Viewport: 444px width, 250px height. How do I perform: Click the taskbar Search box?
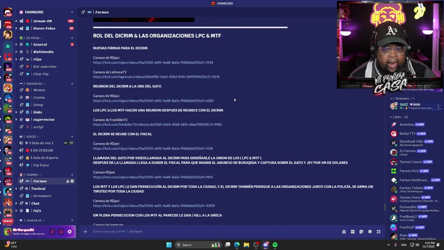pyautogui.click(x=198, y=245)
